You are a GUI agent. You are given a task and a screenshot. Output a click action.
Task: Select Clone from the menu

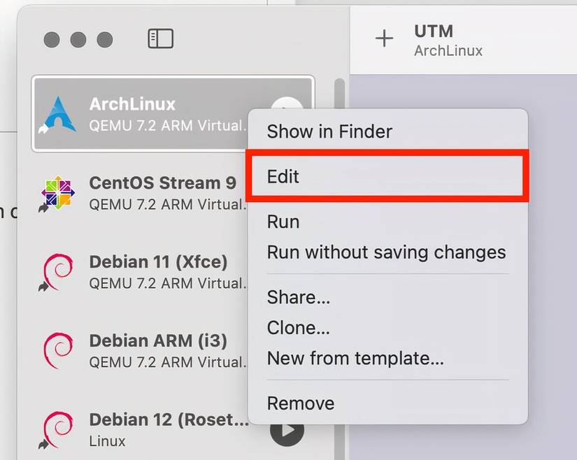pyautogui.click(x=299, y=328)
